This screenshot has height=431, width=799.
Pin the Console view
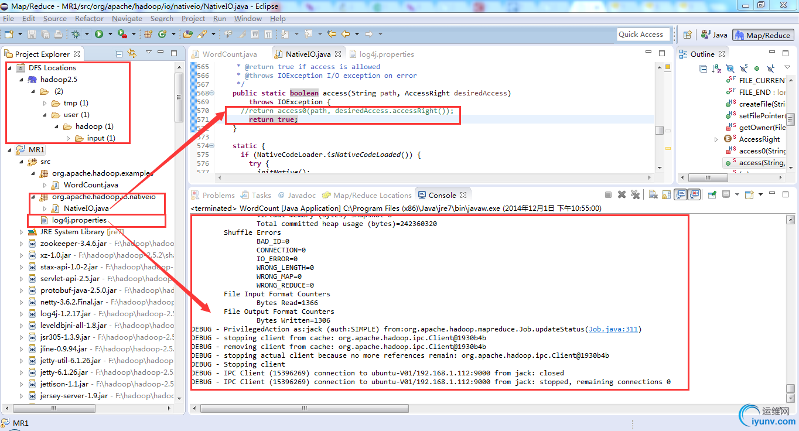click(x=712, y=194)
